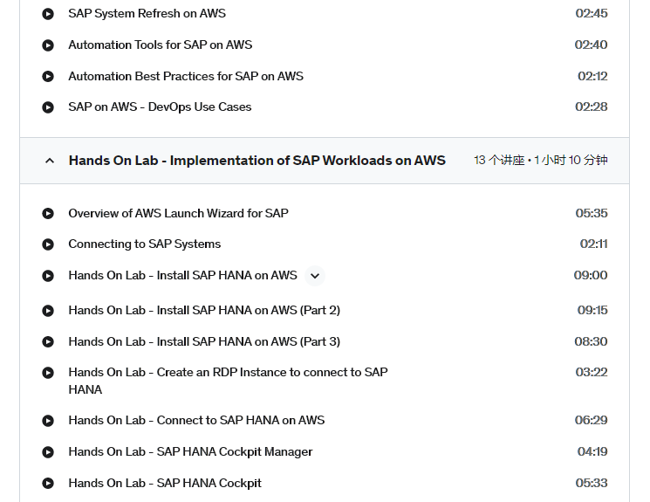Viewport: 650px width, 502px height.
Task: Click play icon for Overview of AWS Launch Wizard
Action: click(x=48, y=214)
